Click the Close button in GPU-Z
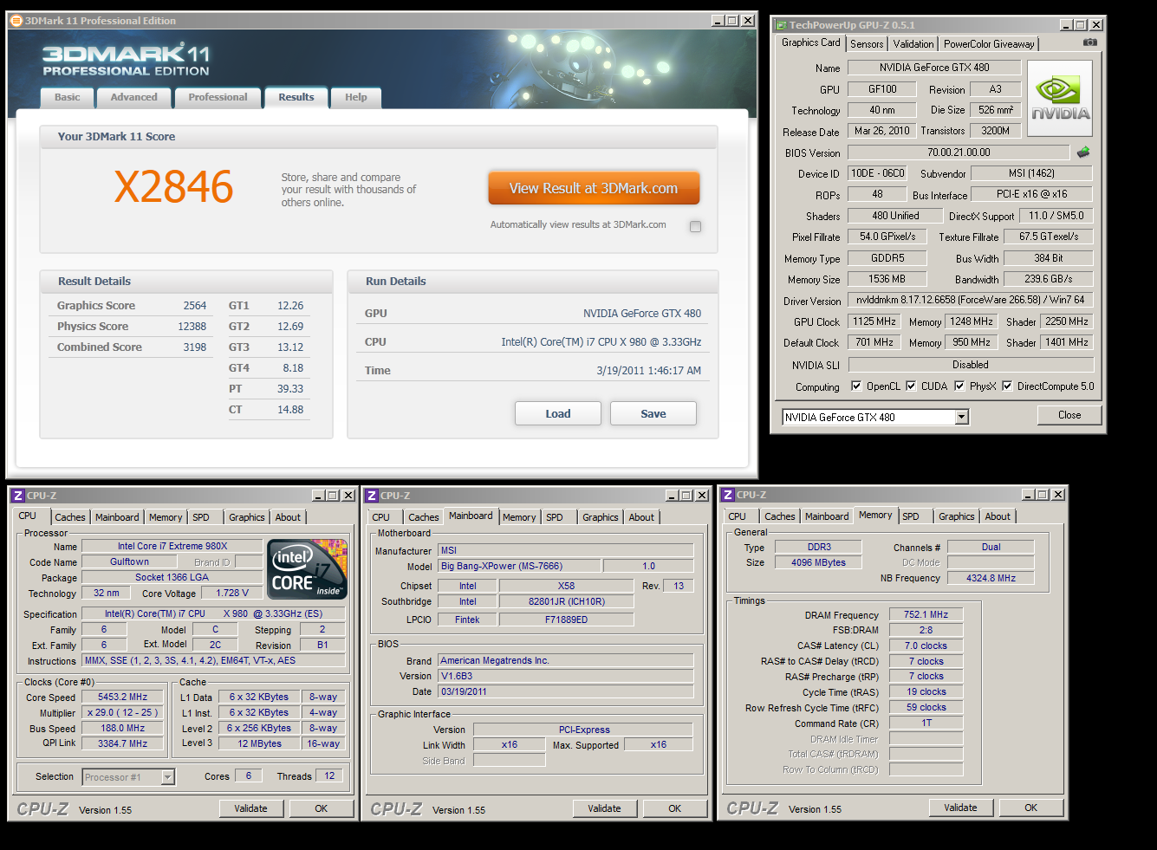 tap(1069, 415)
